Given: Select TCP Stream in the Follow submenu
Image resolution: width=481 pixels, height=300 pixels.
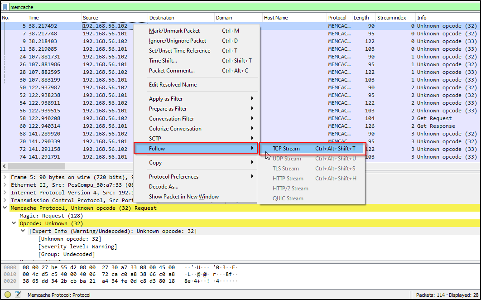Looking at the screenshot, I should click(286, 149).
